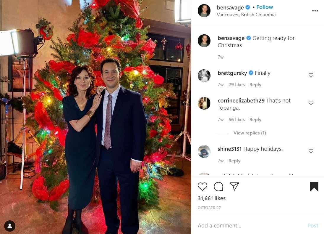This screenshot has width=324, height=234.
Task: Reply to brettgursky's comment
Action: point(255,85)
